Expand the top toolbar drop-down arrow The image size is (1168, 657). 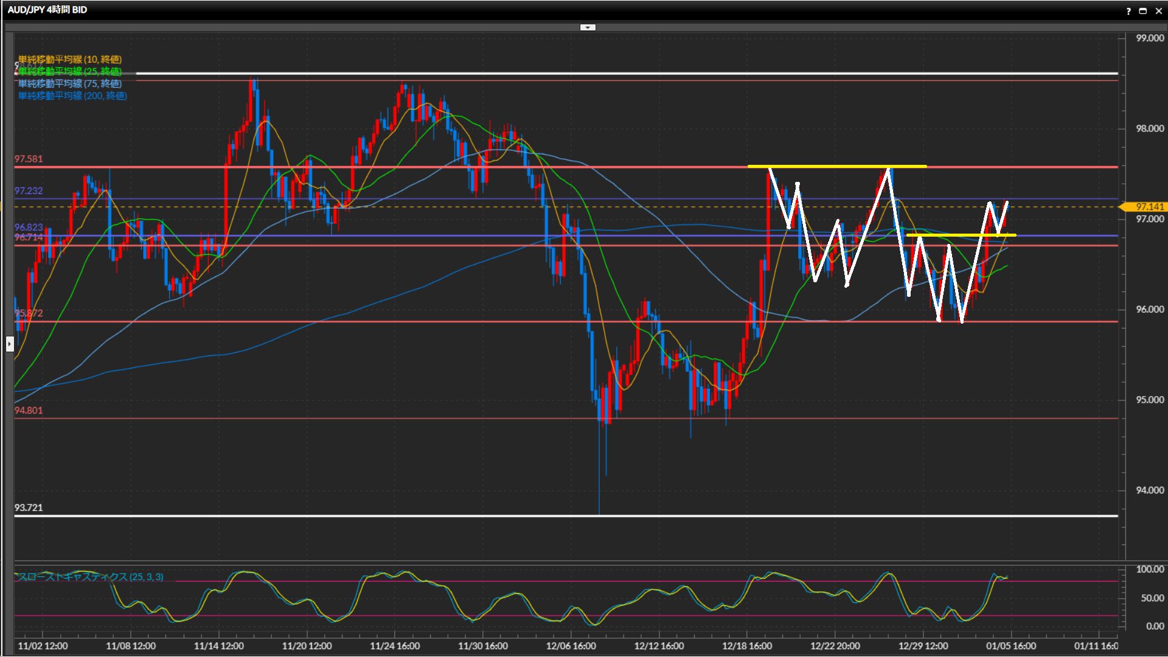588,27
